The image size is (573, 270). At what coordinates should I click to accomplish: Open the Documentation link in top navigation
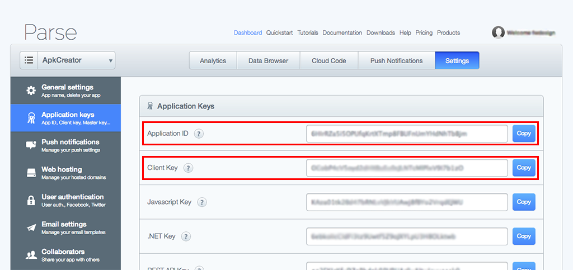click(x=342, y=33)
